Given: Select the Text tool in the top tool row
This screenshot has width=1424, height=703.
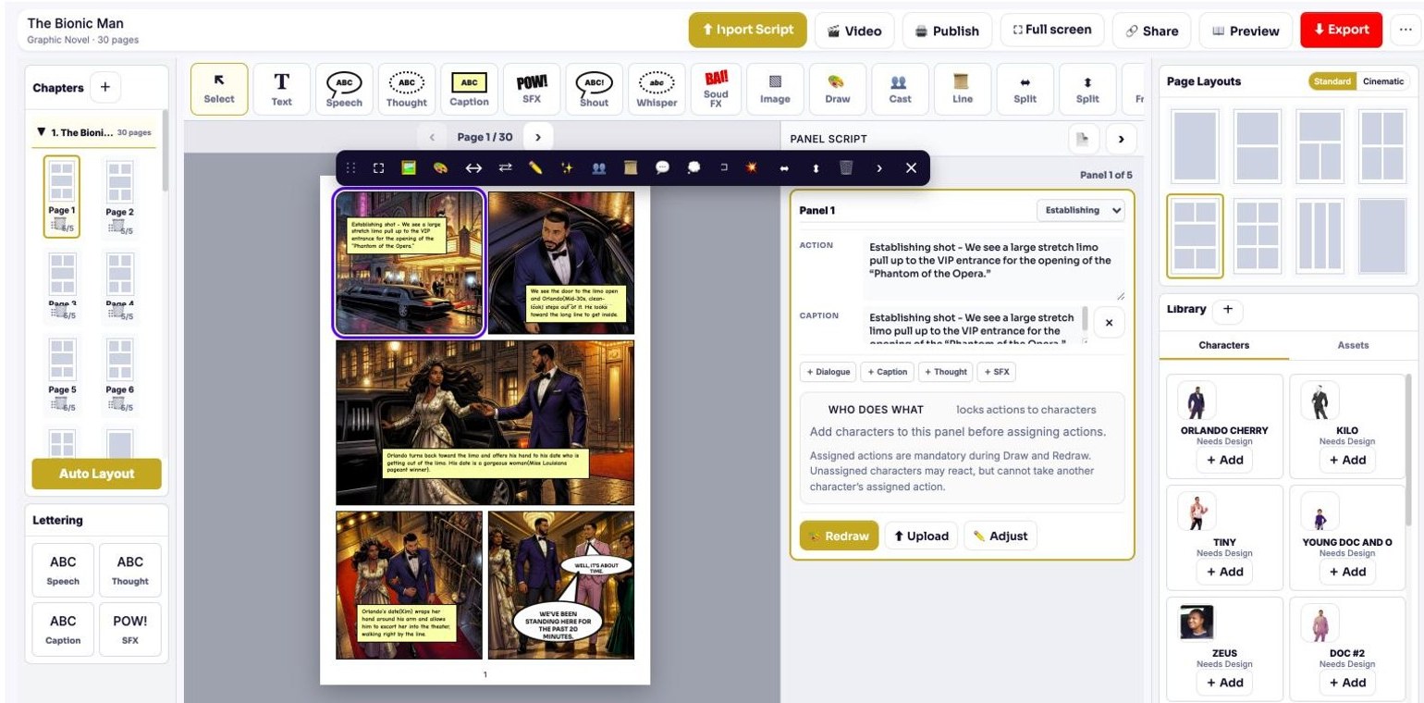Looking at the screenshot, I should [281, 89].
